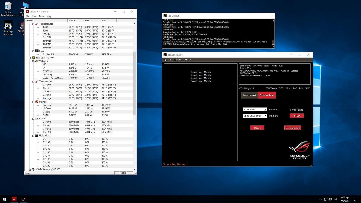Screen dimensions: 361x203
Task: Click the Powers node flame icon
Action: [37, 102]
